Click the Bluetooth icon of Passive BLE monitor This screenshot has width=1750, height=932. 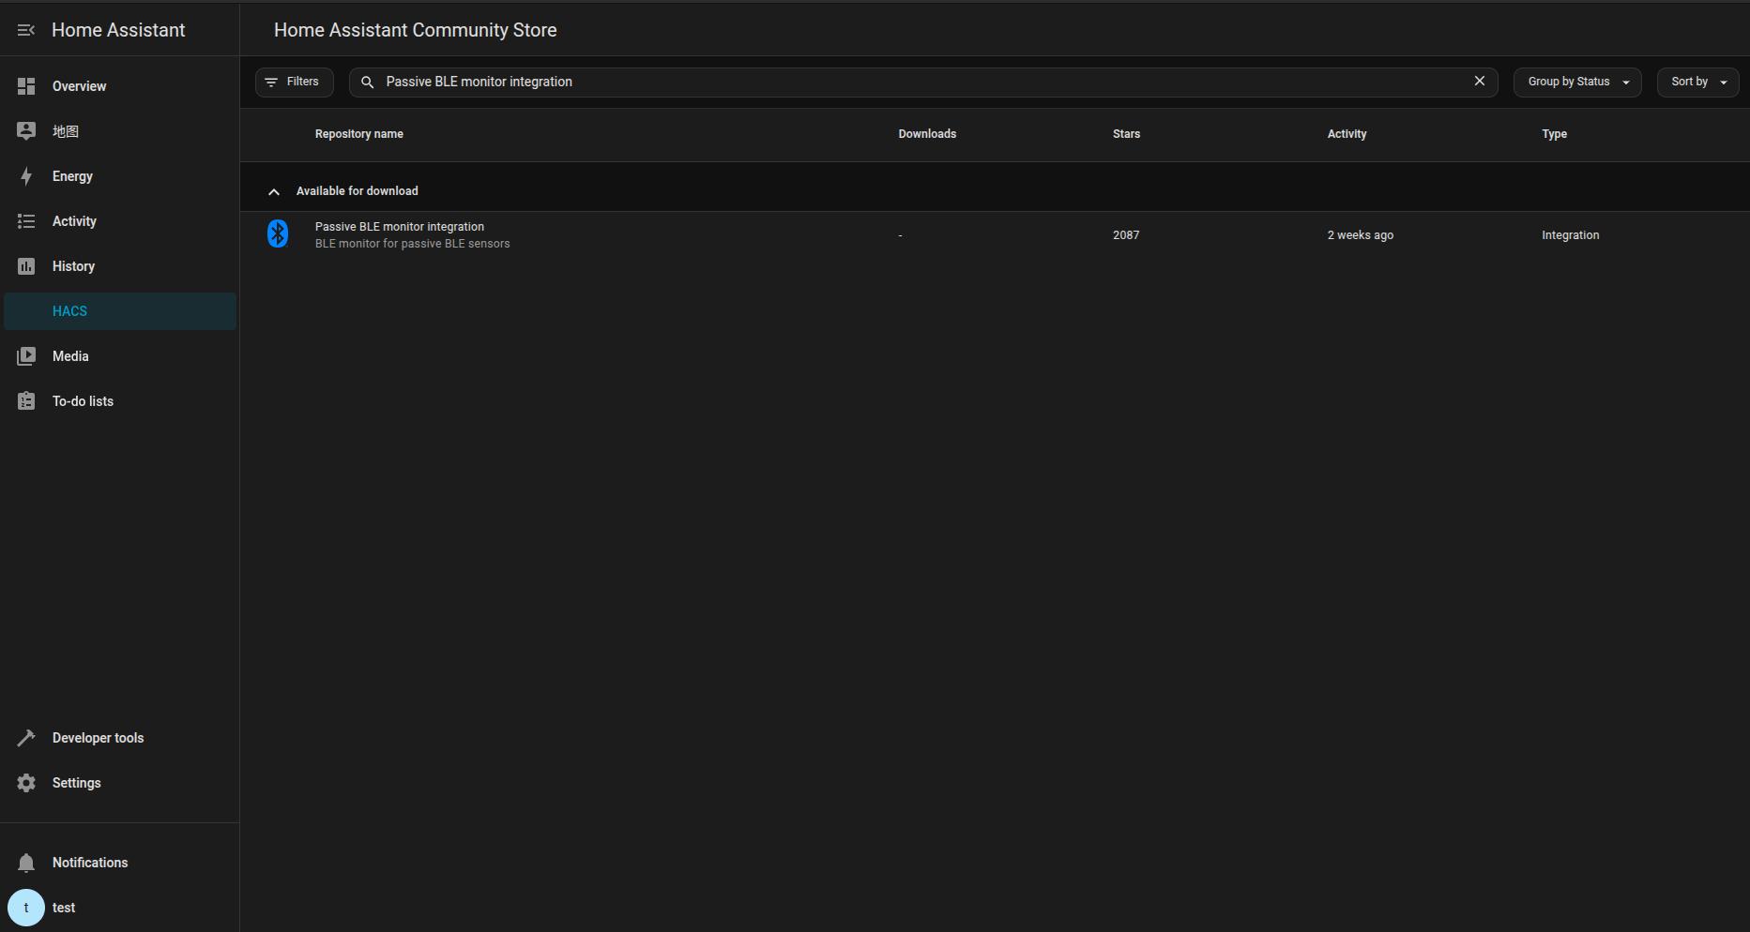click(x=278, y=233)
